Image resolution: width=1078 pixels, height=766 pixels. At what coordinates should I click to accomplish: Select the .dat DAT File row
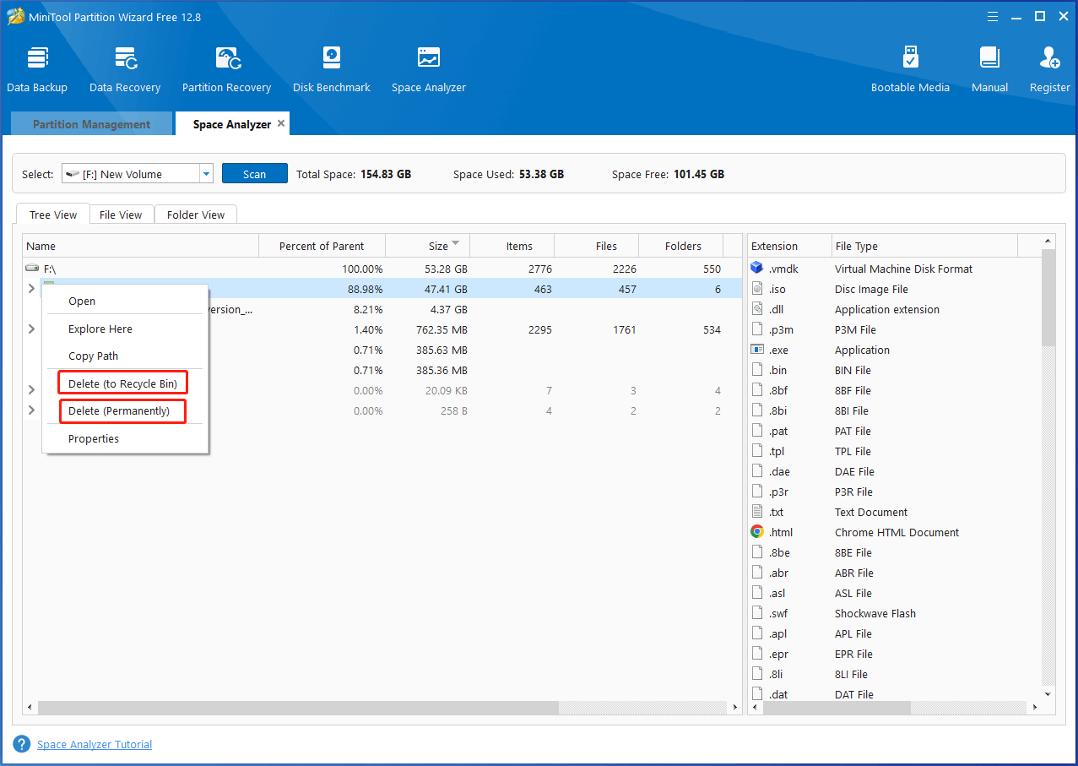point(895,694)
